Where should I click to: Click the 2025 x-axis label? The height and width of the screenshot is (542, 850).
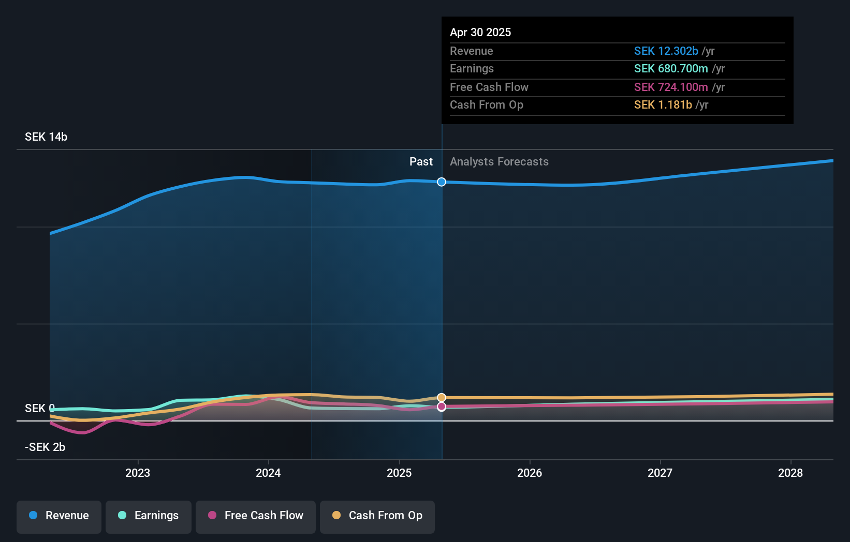coord(399,473)
